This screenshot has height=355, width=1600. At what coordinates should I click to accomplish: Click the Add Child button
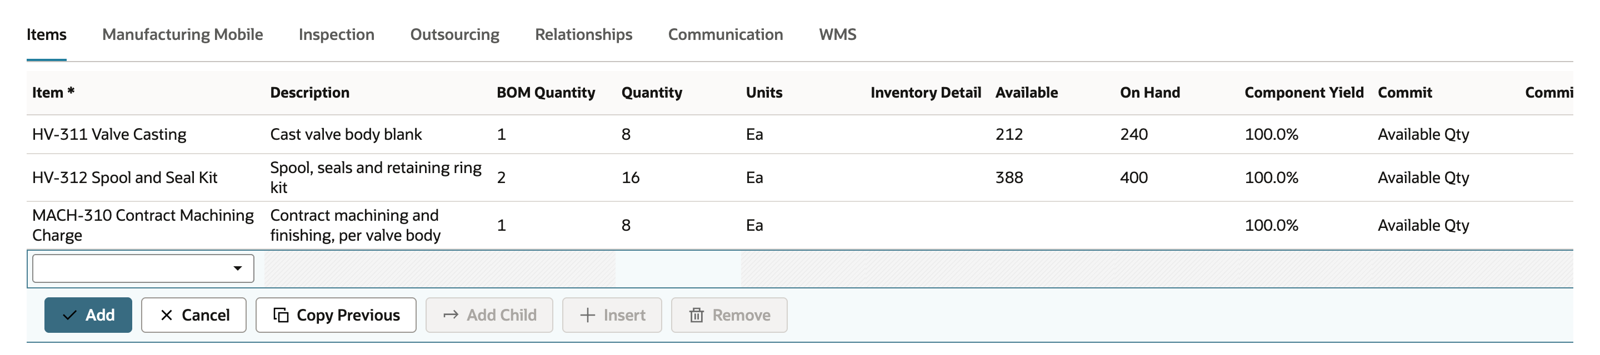(x=489, y=315)
